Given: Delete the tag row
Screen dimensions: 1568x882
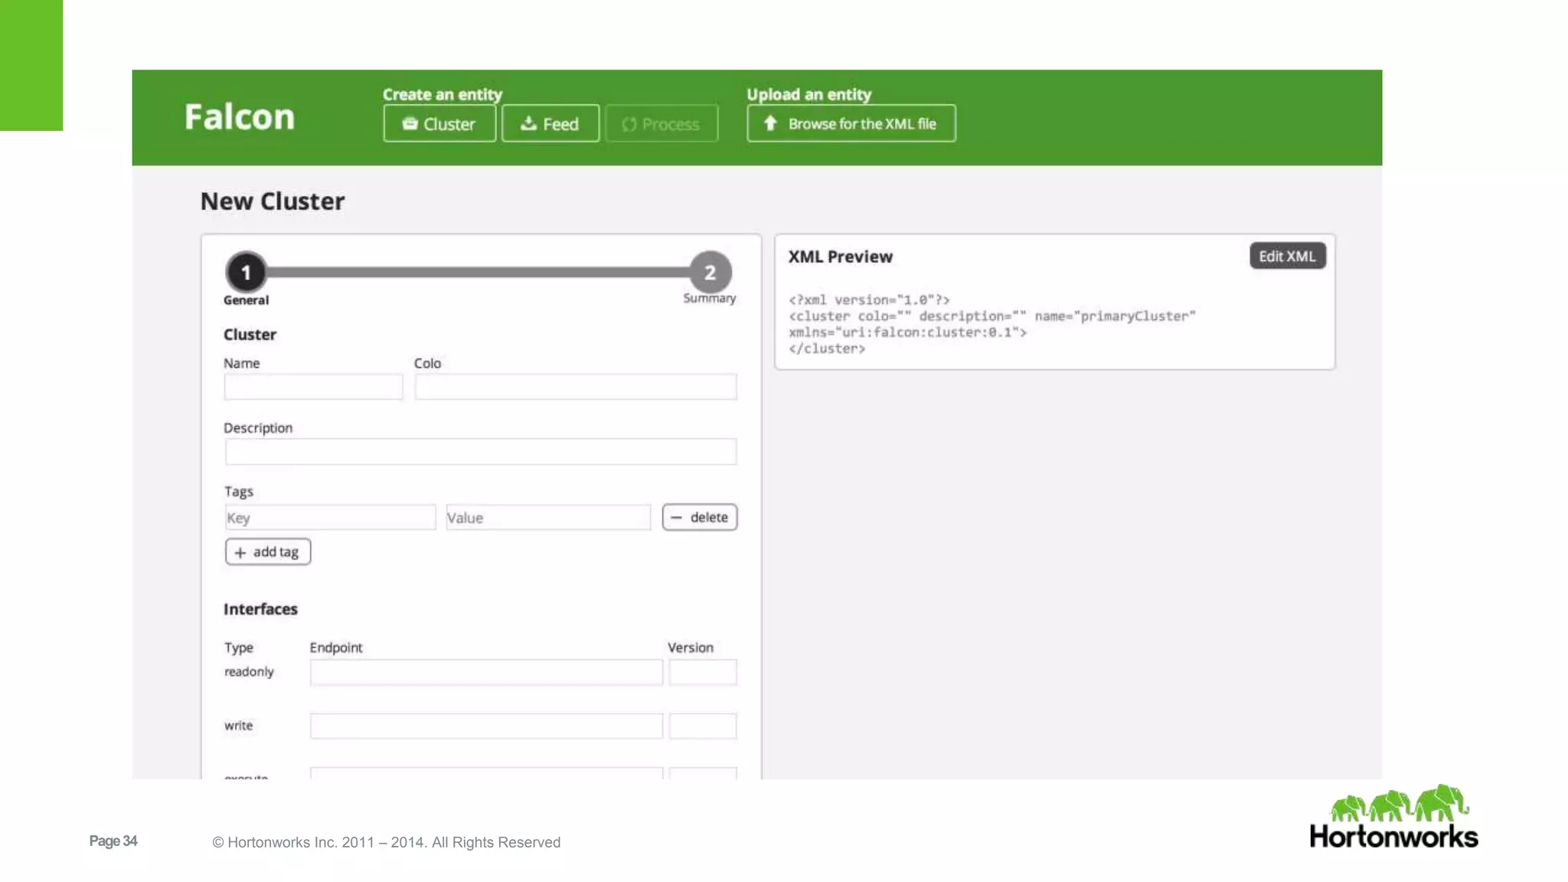Looking at the screenshot, I should point(700,518).
